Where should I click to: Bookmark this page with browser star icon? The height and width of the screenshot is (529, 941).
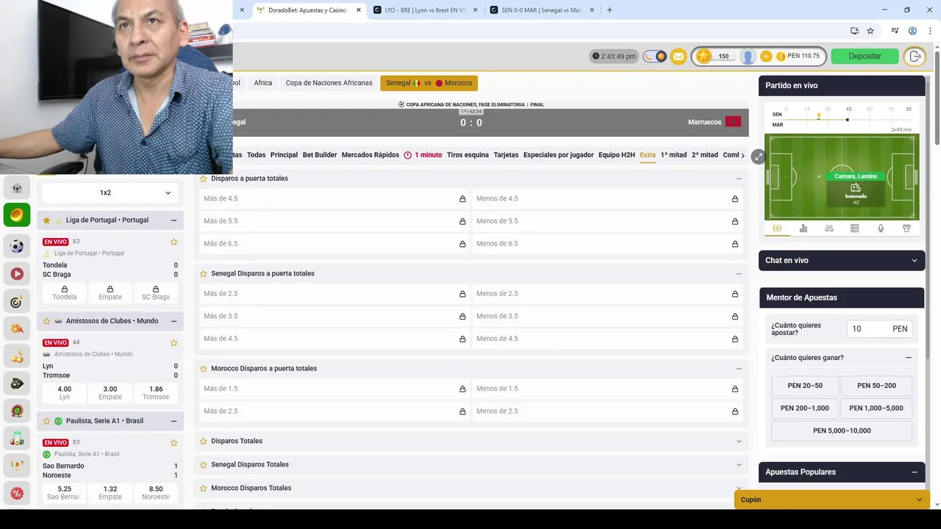[870, 31]
